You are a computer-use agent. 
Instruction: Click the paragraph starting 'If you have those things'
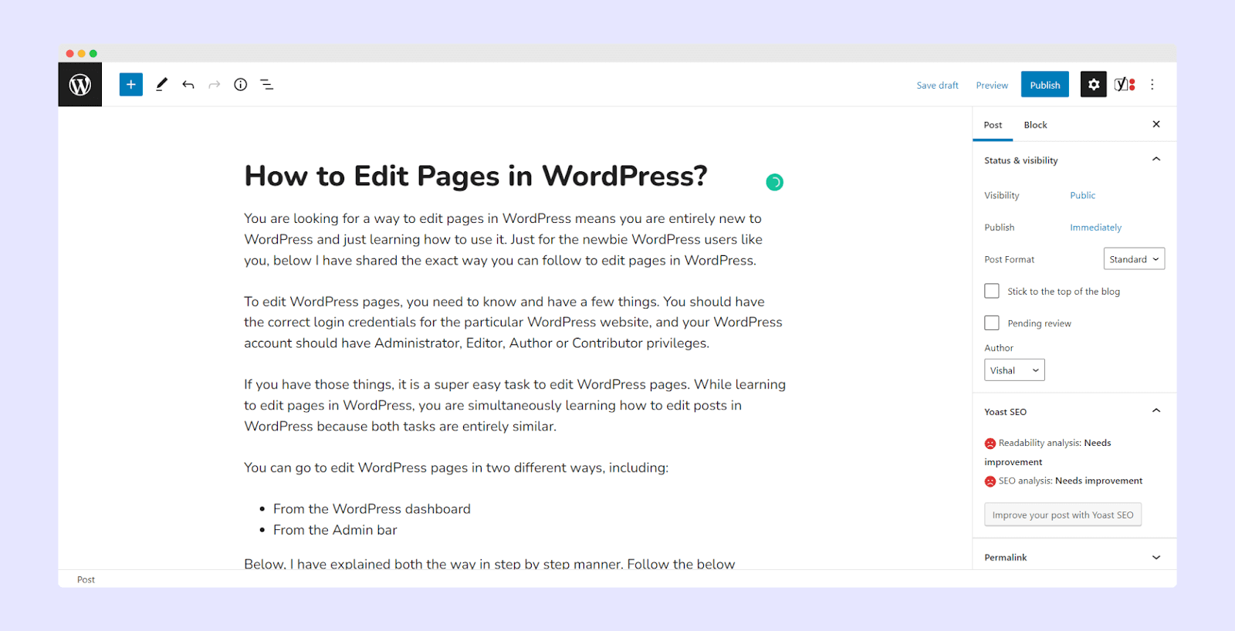515,405
